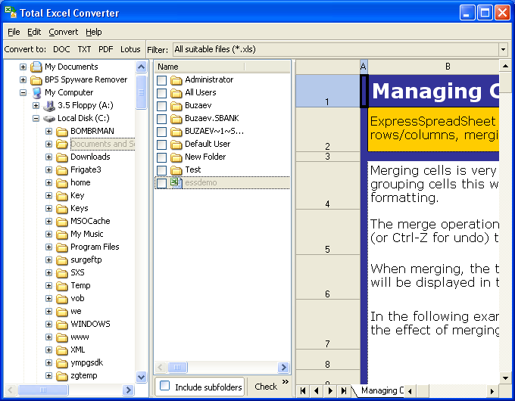Collapse the Local Disk (C:) node

click(x=36, y=119)
